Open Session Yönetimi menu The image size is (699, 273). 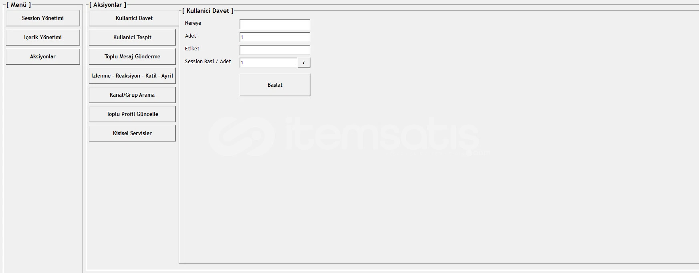pyautogui.click(x=43, y=18)
